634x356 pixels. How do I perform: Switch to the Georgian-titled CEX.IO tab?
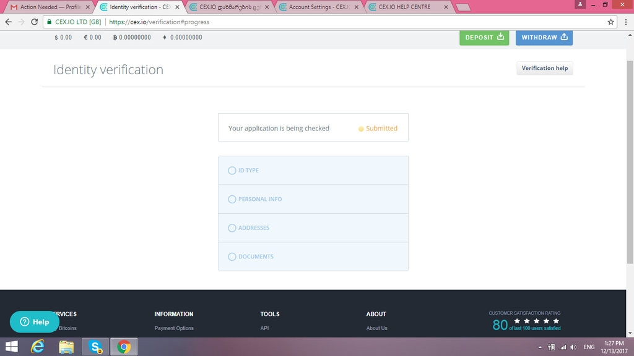pyautogui.click(x=229, y=7)
